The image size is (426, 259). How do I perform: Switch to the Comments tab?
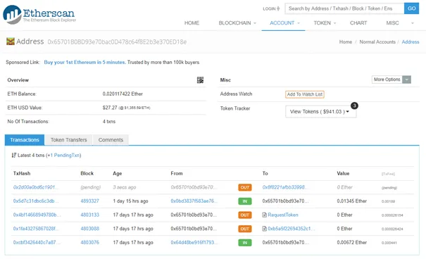pyautogui.click(x=111, y=140)
